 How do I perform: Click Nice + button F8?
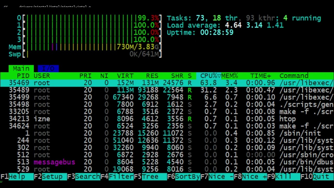tap(250, 177)
